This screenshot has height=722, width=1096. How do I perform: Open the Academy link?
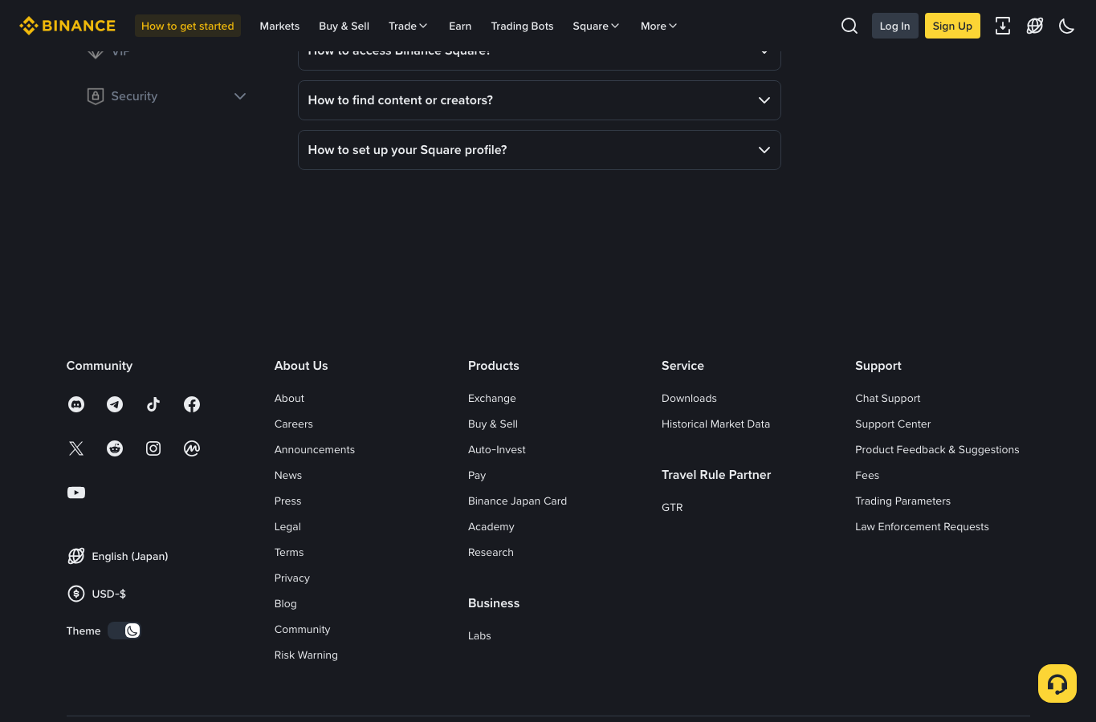tap(491, 526)
